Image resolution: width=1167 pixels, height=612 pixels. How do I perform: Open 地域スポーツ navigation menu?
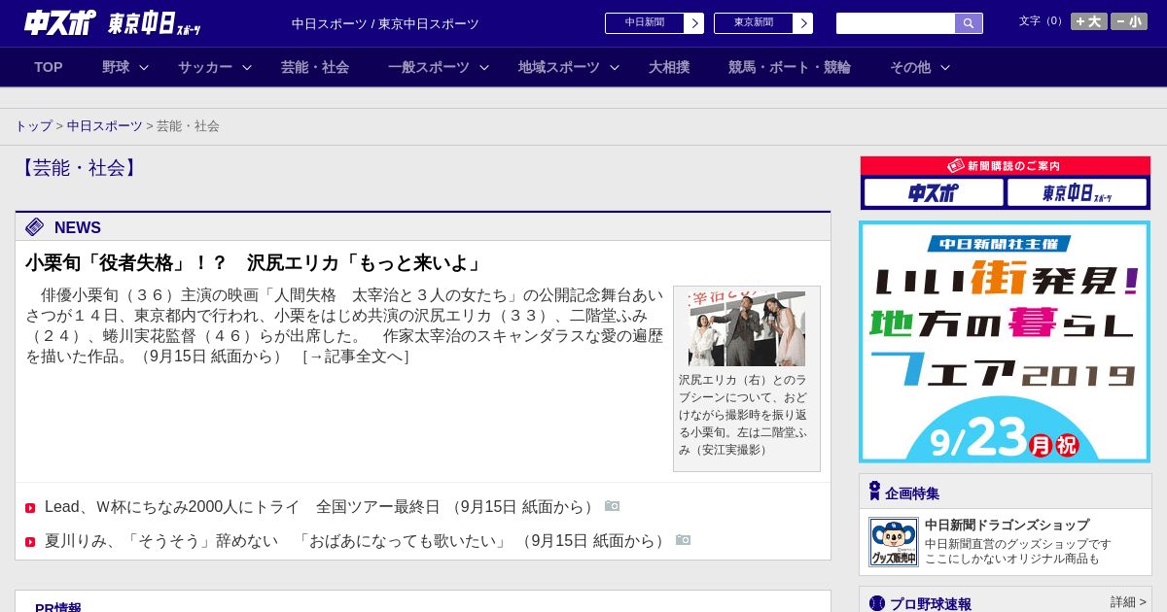559,67
